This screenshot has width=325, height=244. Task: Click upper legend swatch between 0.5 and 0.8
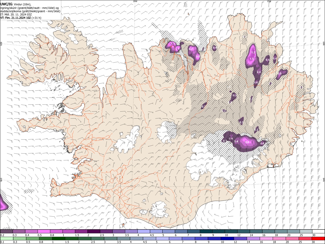[44, 231]
